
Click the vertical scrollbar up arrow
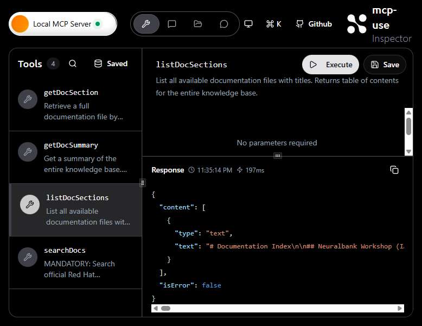(x=408, y=112)
